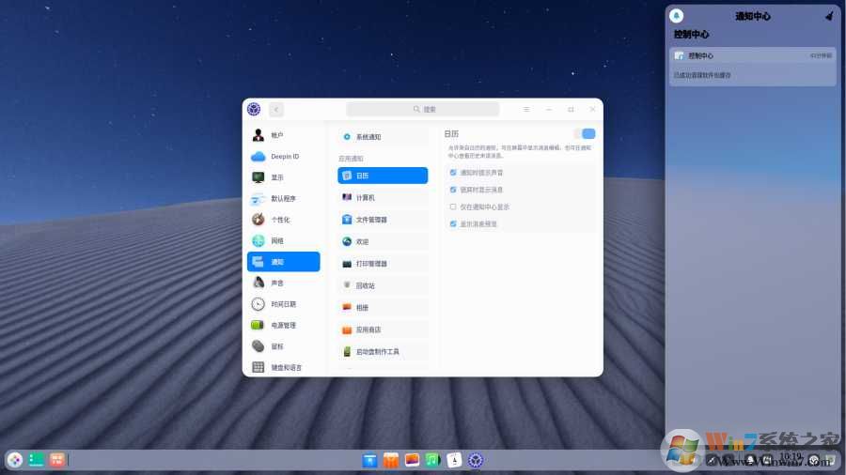846x475 pixels.
Task: Open the control center hamburger menu
Action: click(x=526, y=109)
